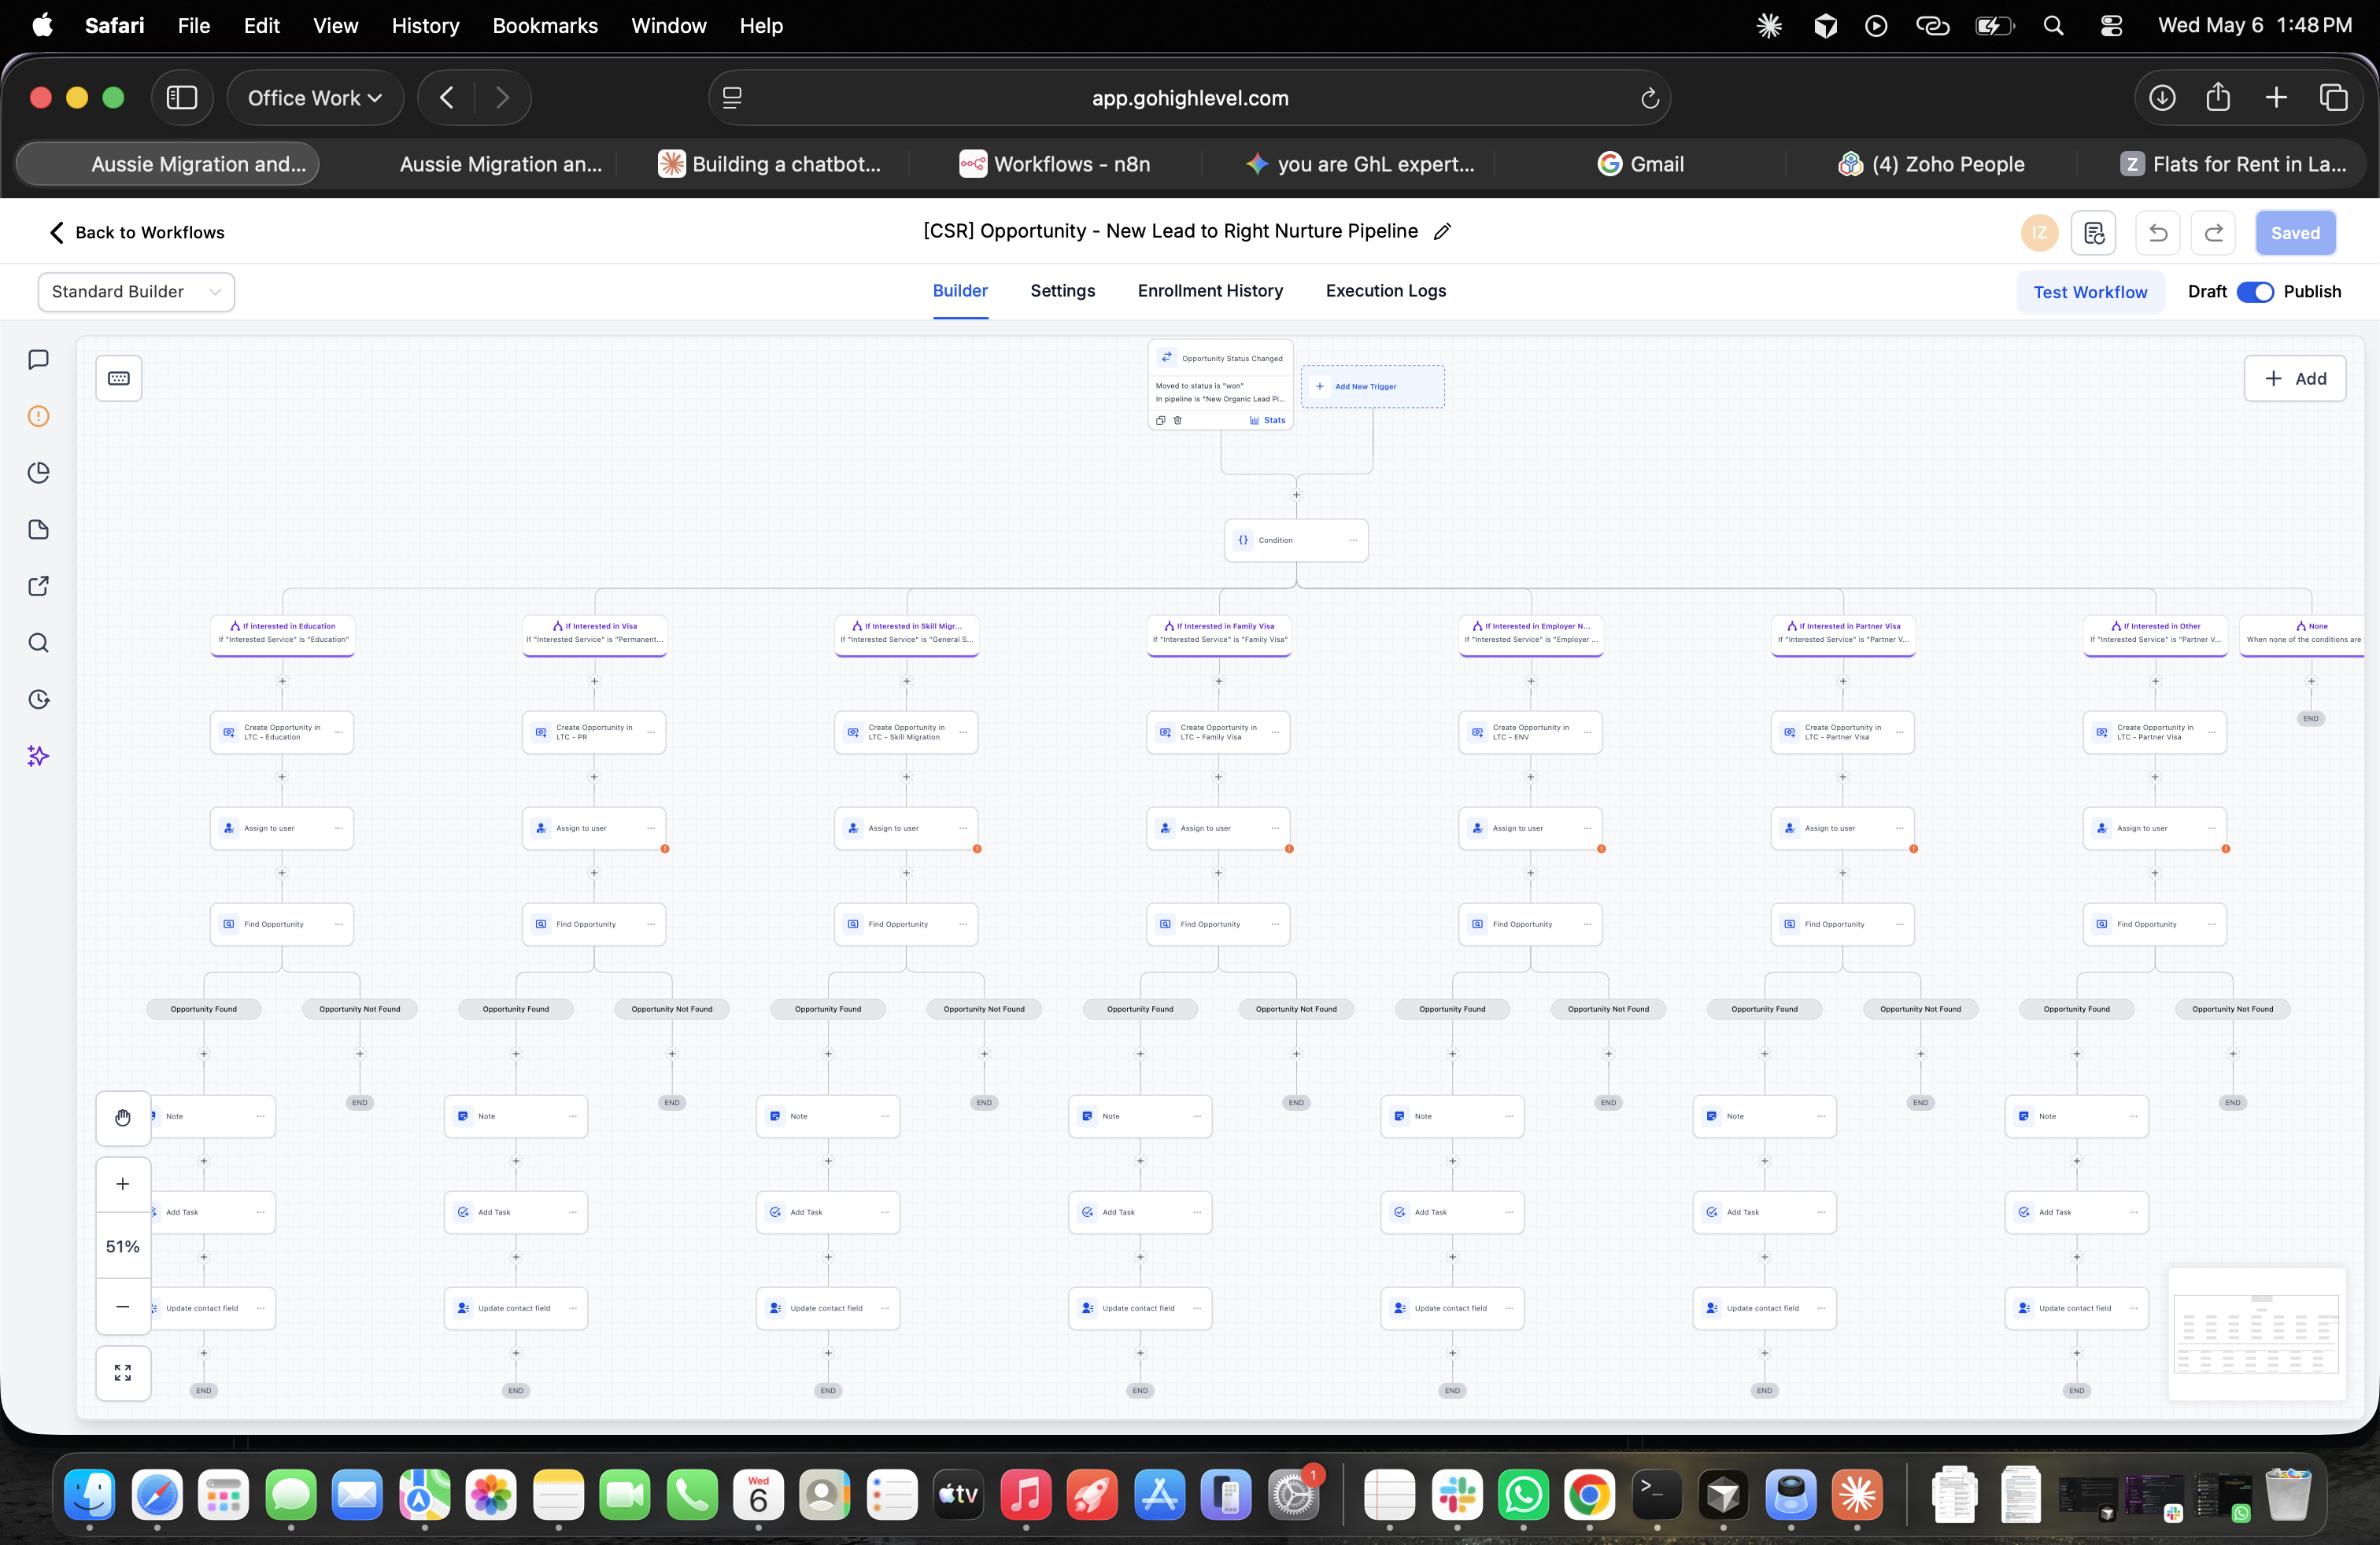Open the notes document sidebar icon

tap(38, 529)
